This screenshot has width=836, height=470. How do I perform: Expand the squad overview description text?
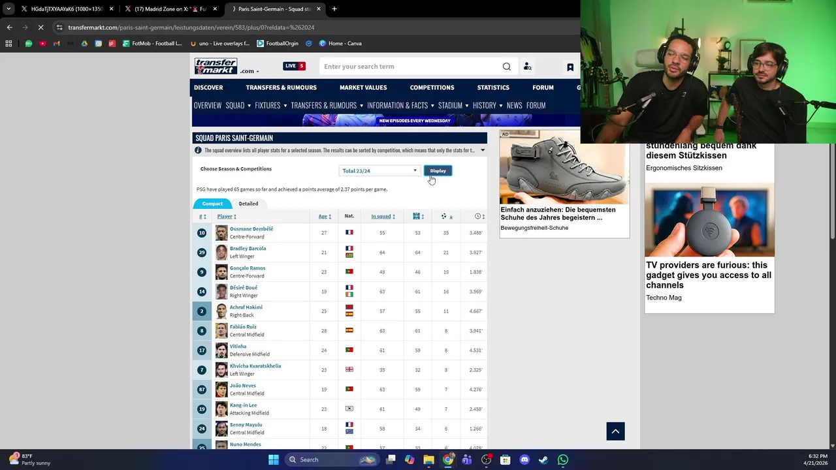click(x=483, y=150)
